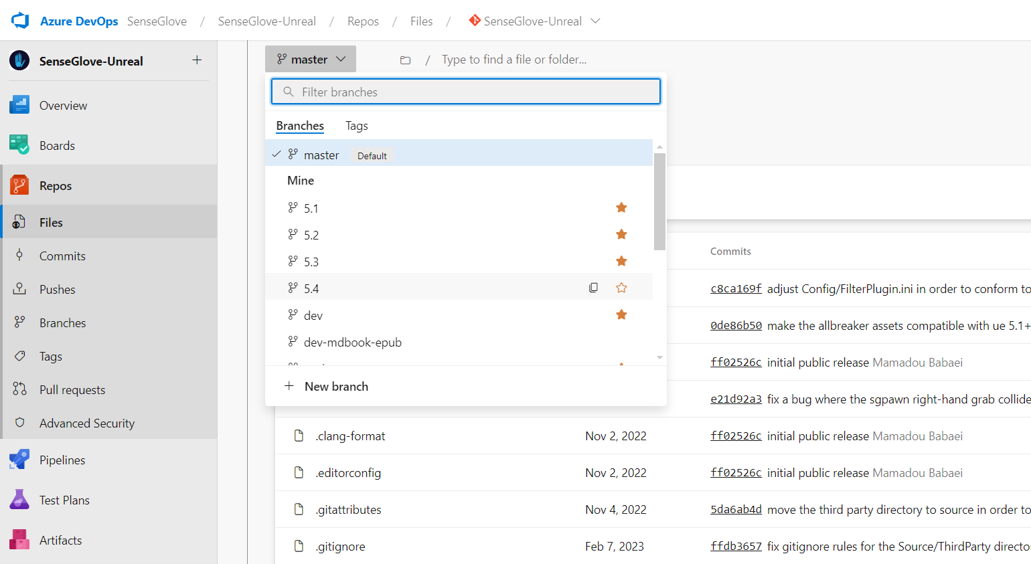Click the Filter branches search field
Screen dimensions: 1031x564
pyautogui.click(x=465, y=92)
